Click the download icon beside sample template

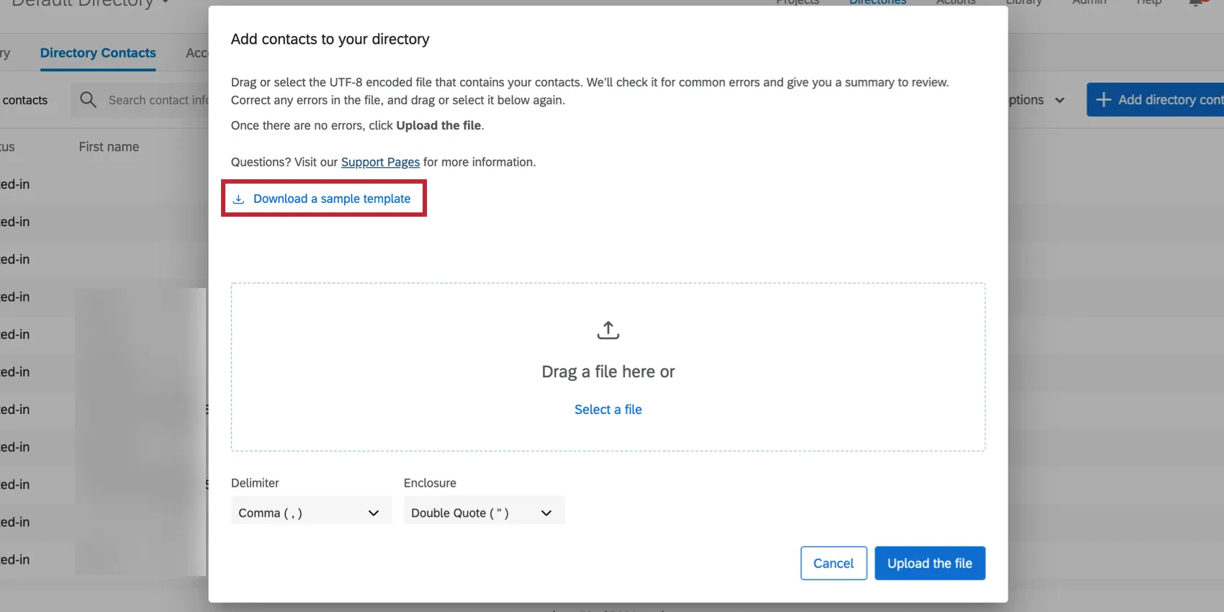click(x=238, y=199)
